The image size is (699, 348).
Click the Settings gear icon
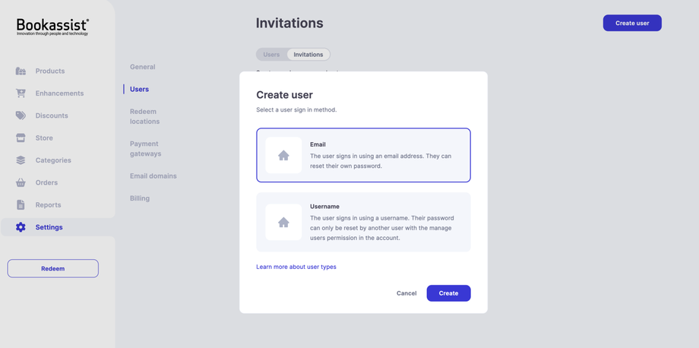pyautogui.click(x=21, y=227)
